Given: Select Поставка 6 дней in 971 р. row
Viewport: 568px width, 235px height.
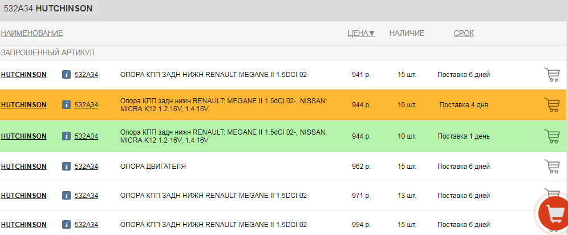Looking at the screenshot, I should tap(464, 196).
